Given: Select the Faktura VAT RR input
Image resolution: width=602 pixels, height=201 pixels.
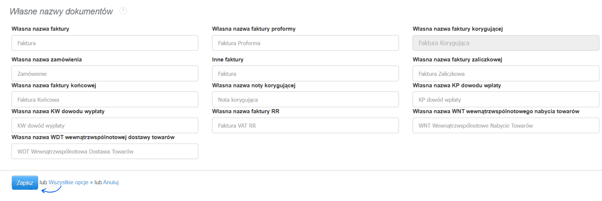Looking at the screenshot, I should (305, 126).
